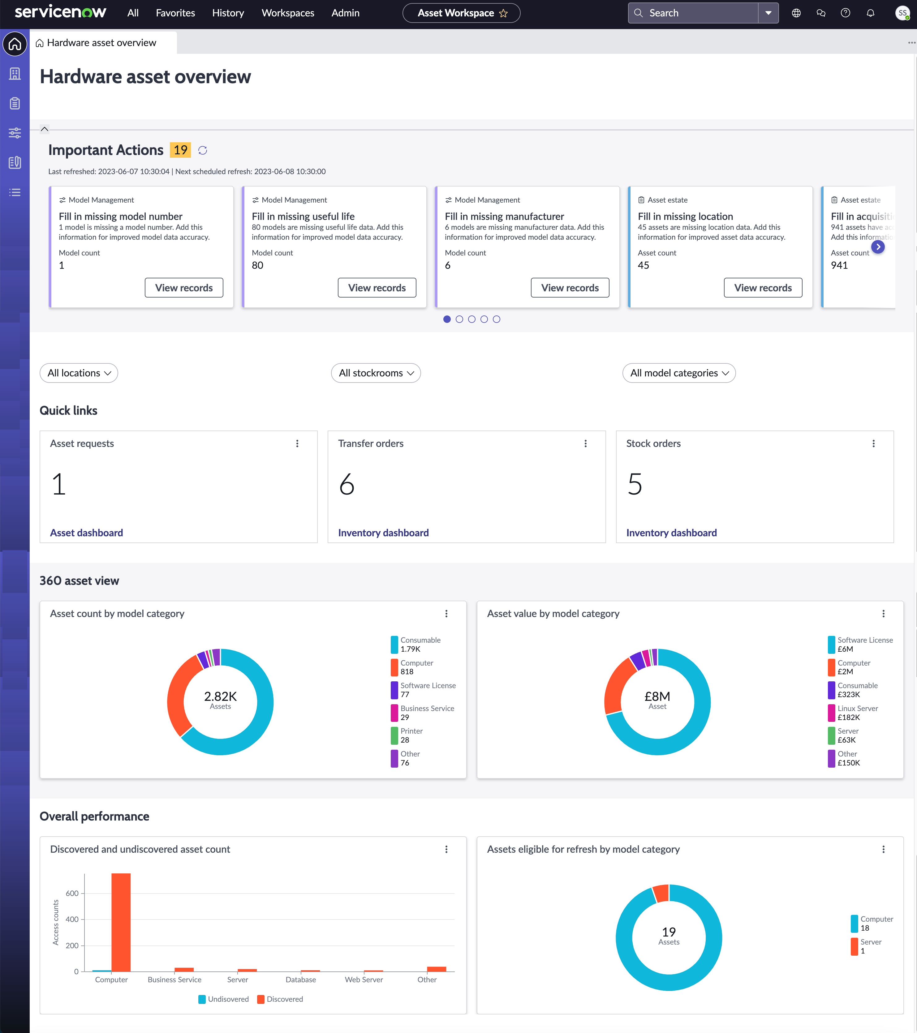Image resolution: width=917 pixels, height=1033 pixels.
Task: Open the clipboard icon in the sidebar
Action: coord(15,104)
